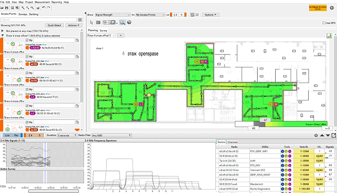Toggle My checkbox for fifth access point

pyautogui.click(x=27, y=106)
